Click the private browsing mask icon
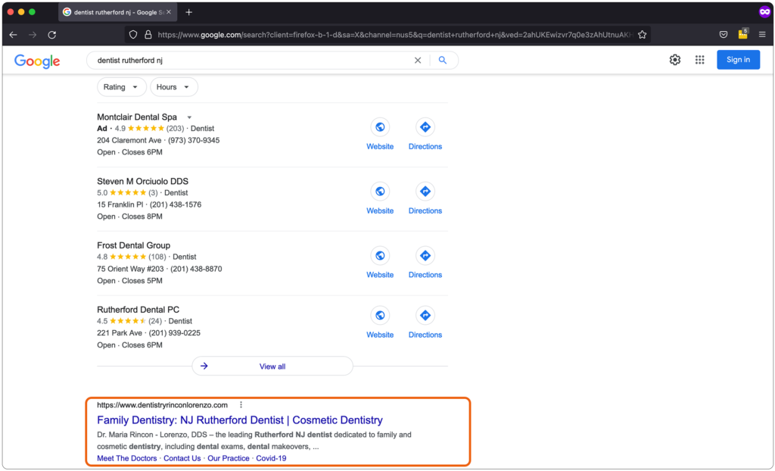Viewport: 775px width, 471px height. [x=764, y=12]
